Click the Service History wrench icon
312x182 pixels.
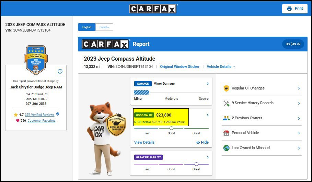click(x=226, y=103)
